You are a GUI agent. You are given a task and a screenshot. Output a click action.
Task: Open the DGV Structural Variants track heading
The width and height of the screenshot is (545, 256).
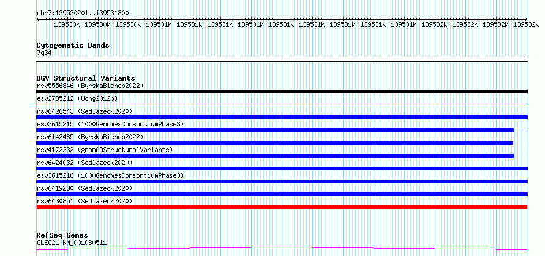pos(86,78)
